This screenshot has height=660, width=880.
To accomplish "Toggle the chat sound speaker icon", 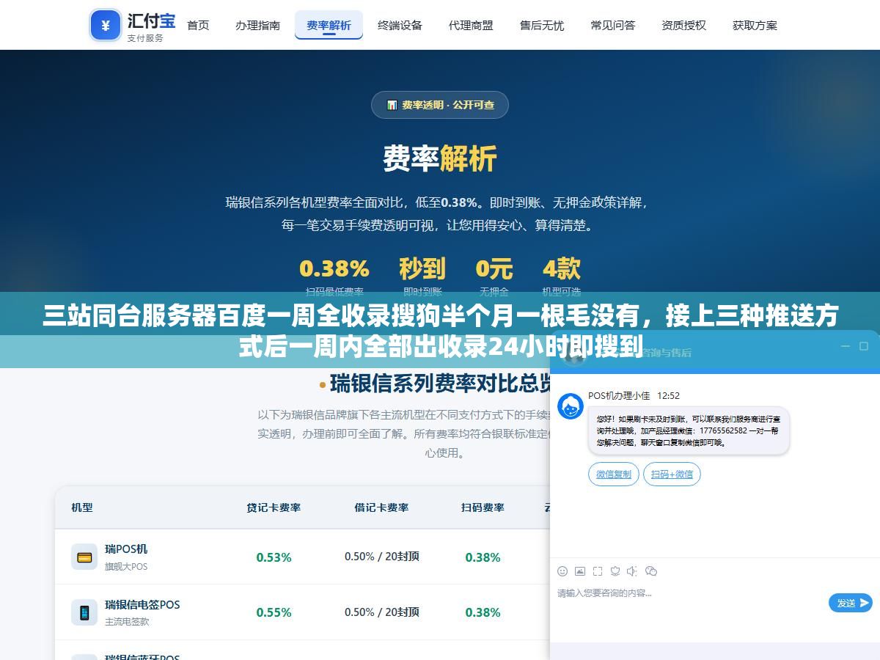I will click(633, 571).
